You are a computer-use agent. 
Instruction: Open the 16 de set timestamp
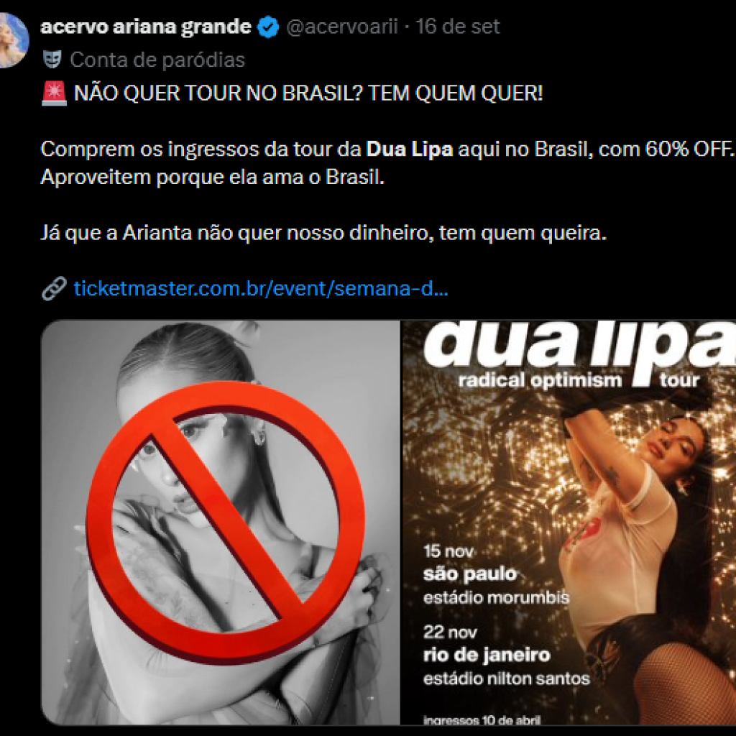pyautogui.click(x=457, y=27)
